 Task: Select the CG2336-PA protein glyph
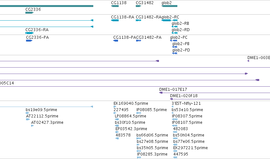pyautogui.click(x=29, y=41)
